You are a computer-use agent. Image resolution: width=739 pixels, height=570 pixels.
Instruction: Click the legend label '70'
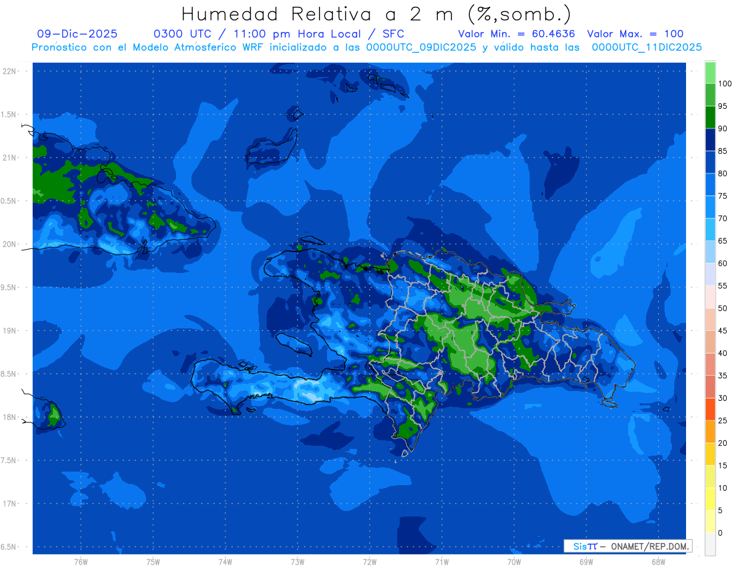pyautogui.click(x=722, y=218)
